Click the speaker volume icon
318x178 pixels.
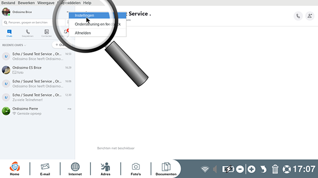tap(215, 169)
